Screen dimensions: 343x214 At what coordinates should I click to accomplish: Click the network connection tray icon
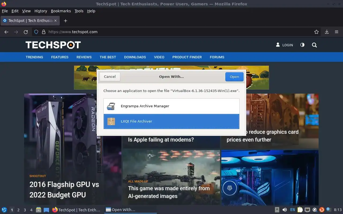pyautogui.click(x=307, y=210)
